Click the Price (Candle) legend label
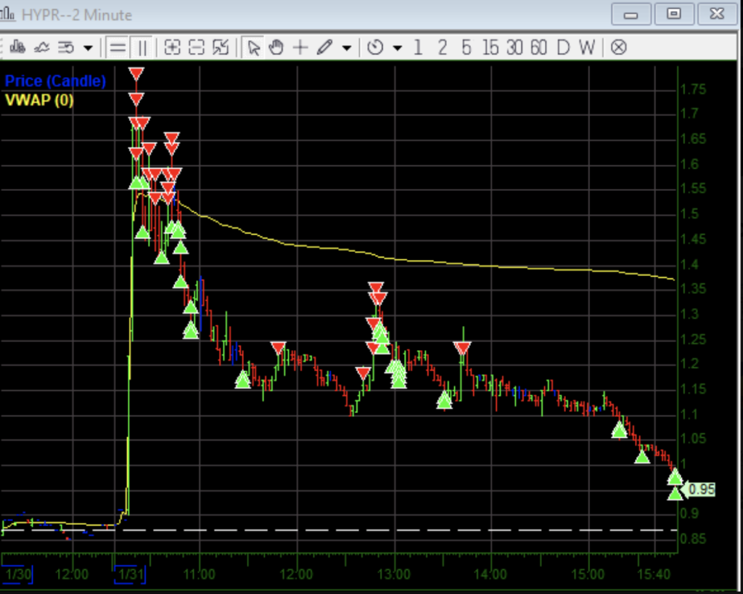 pyautogui.click(x=55, y=81)
